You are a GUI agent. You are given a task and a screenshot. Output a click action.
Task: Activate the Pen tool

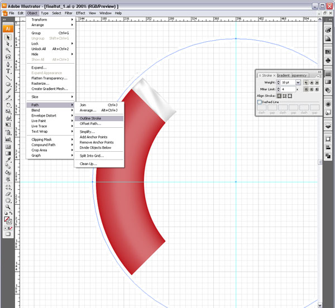coord(8,64)
